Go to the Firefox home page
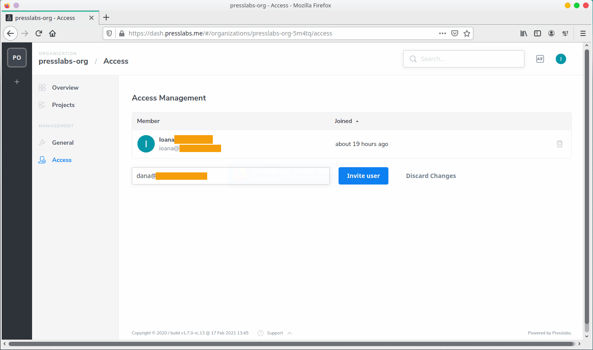 pyautogui.click(x=52, y=33)
